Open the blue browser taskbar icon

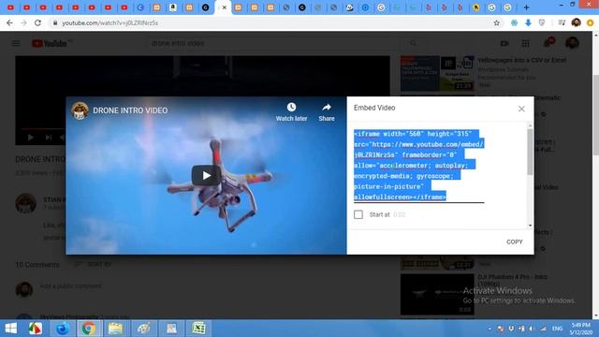coord(63,329)
